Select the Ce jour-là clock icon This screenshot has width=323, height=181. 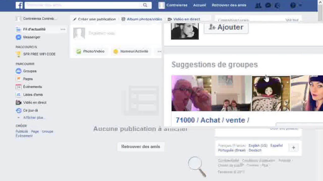tap(19, 110)
